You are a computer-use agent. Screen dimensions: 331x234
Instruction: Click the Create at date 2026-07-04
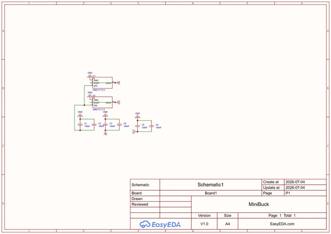[x=295, y=182]
